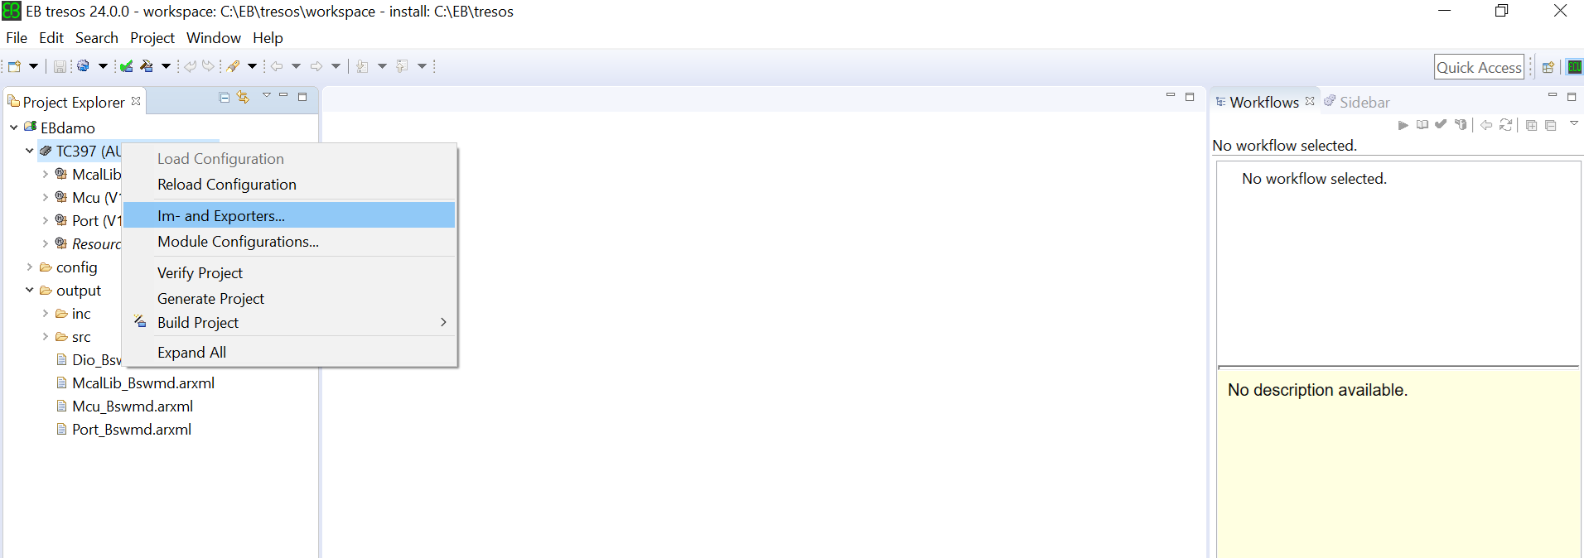This screenshot has width=1584, height=558.
Task: Collapse all in Project Explorer toolbar
Action: pyautogui.click(x=224, y=97)
